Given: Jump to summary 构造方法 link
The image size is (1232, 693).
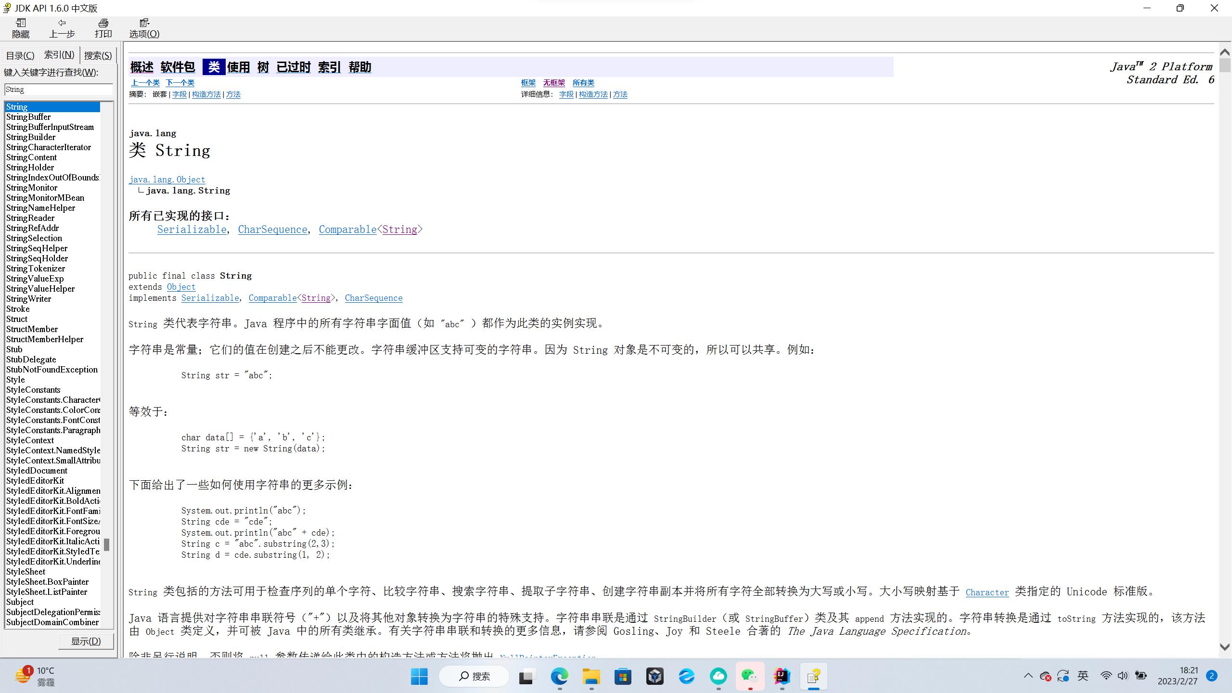Looking at the screenshot, I should pyautogui.click(x=206, y=94).
